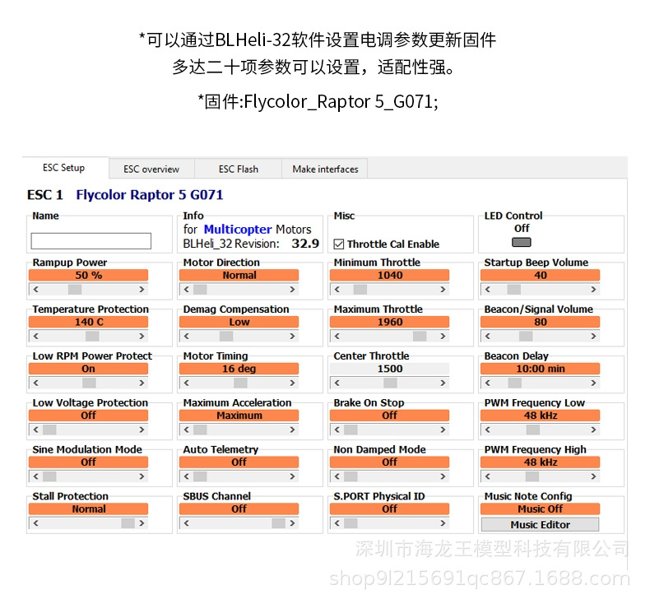The height and width of the screenshot is (604, 650).
Task: Click left arrow of Startup Beep Volume
Action: [487, 290]
